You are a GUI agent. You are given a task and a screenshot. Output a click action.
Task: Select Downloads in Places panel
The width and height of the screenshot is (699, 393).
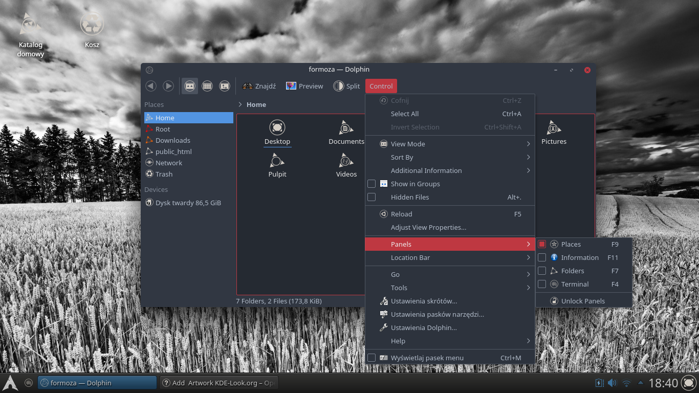(188, 140)
